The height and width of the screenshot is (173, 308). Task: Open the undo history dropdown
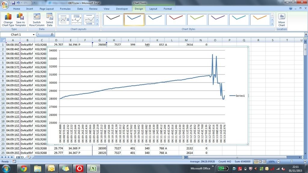tap(21, 3)
